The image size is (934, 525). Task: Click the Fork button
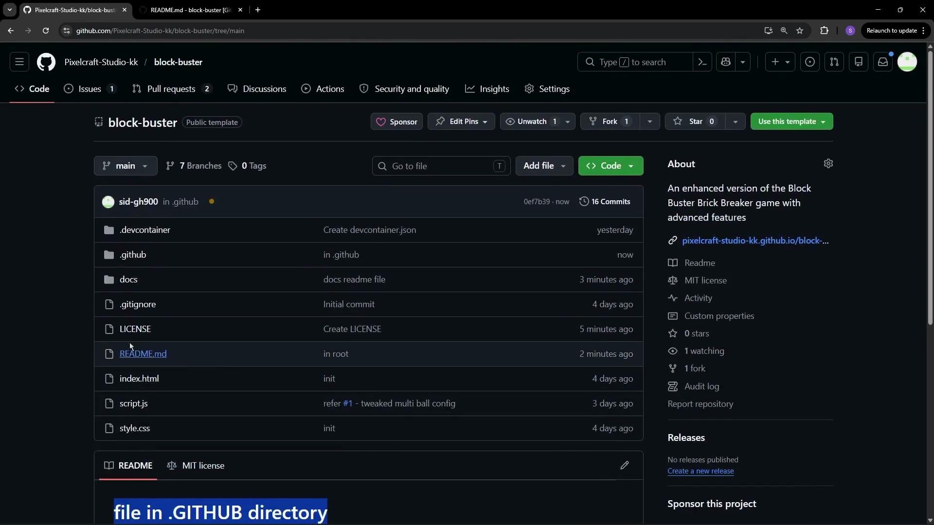(x=610, y=122)
